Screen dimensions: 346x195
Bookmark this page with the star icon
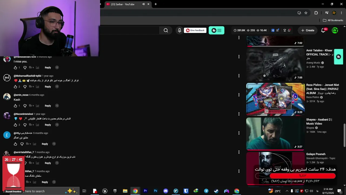pos(306,13)
